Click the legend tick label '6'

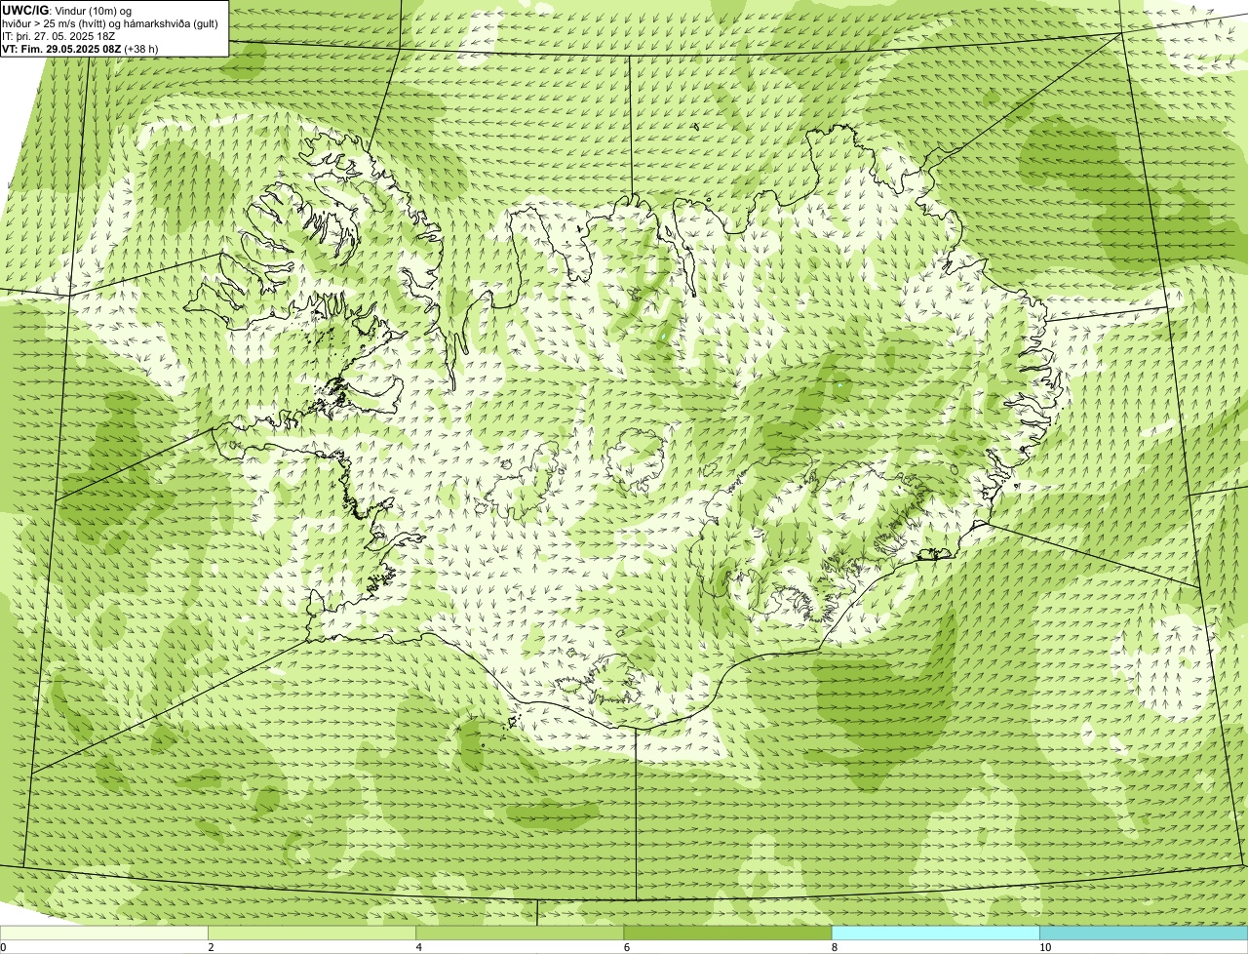click(x=627, y=947)
